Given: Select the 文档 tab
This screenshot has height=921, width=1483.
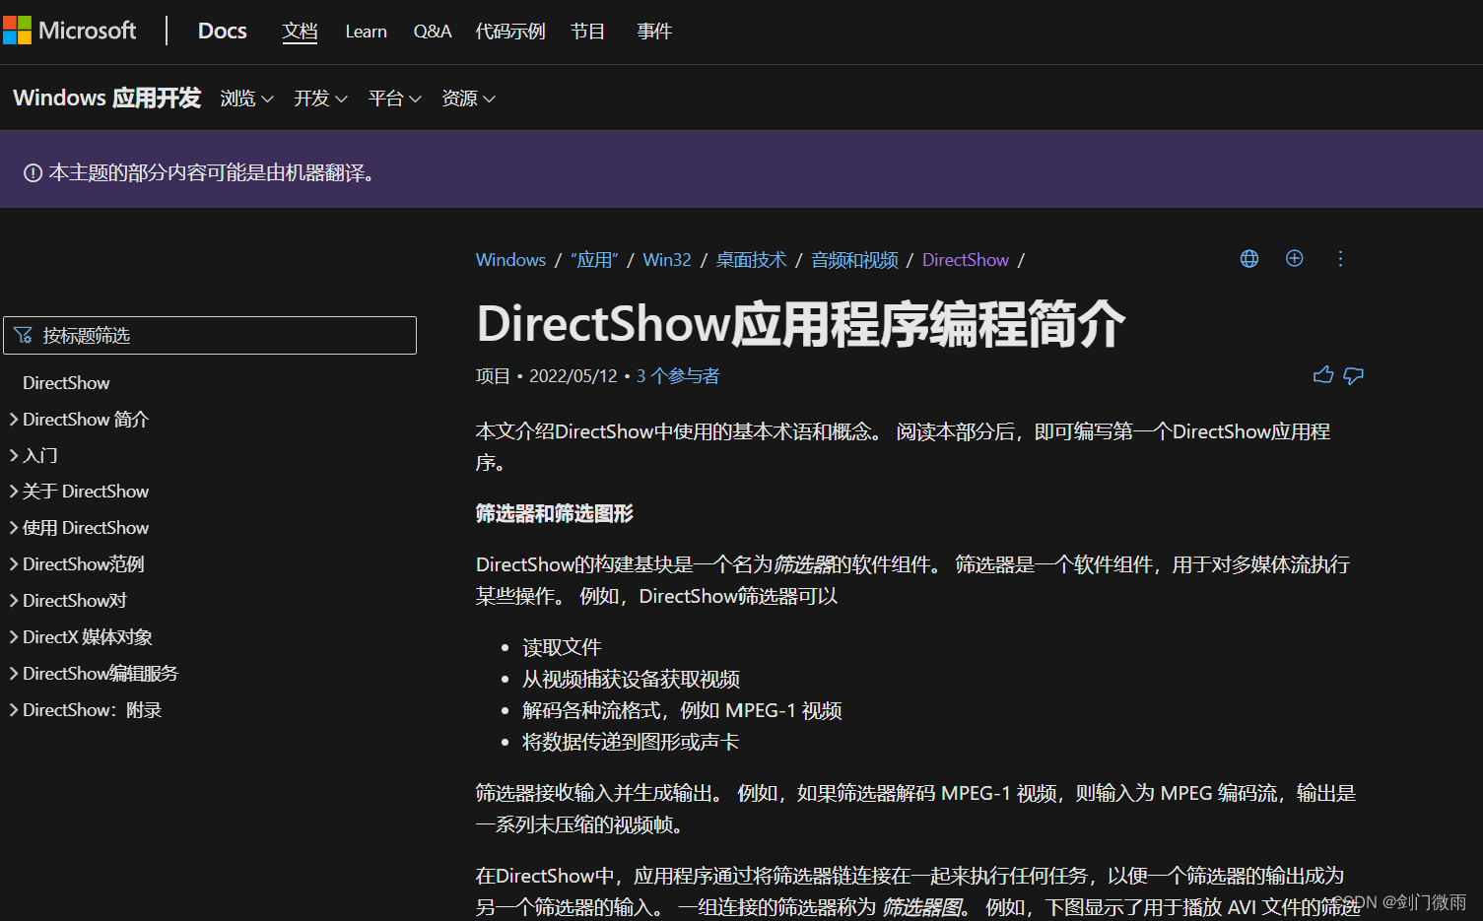Looking at the screenshot, I should coord(300,32).
